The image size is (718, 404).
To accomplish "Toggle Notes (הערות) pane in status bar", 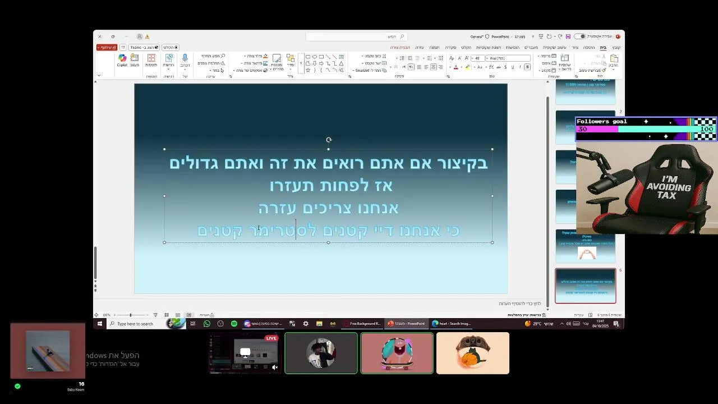I will (x=207, y=315).
